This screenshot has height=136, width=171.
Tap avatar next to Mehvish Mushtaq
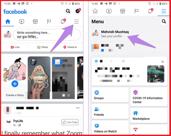tap(95, 34)
